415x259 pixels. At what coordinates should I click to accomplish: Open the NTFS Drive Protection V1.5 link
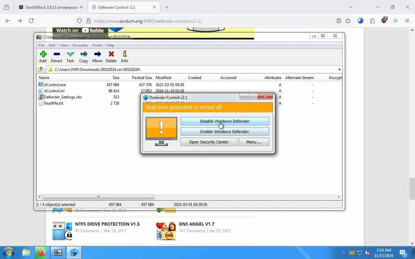(107, 224)
